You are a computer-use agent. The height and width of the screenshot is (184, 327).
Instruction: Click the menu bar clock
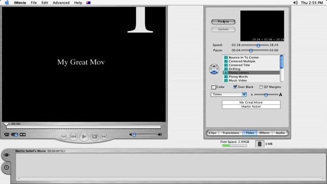tap(312, 3)
